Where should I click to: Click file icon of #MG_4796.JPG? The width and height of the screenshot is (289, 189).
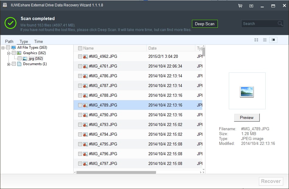point(85,154)
